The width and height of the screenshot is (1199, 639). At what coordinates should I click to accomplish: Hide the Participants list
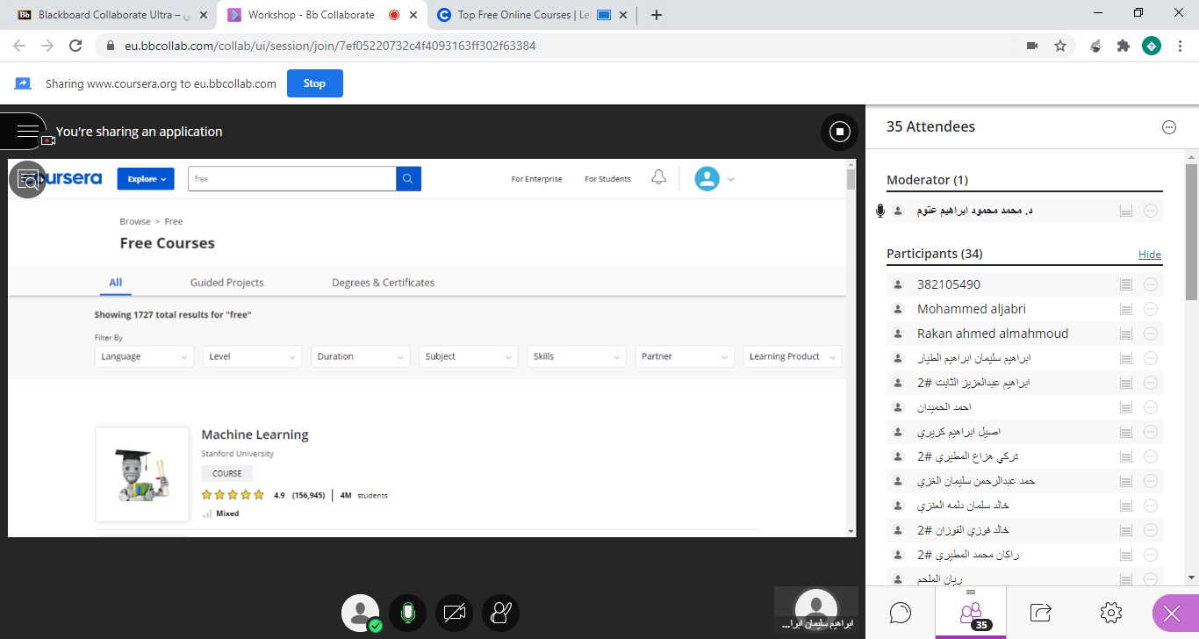[1150, 255]
